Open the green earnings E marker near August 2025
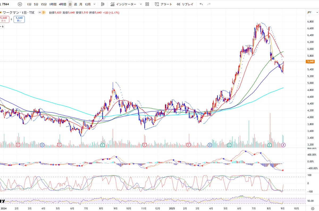Viewport: 319px width, 211px height. 270,145
